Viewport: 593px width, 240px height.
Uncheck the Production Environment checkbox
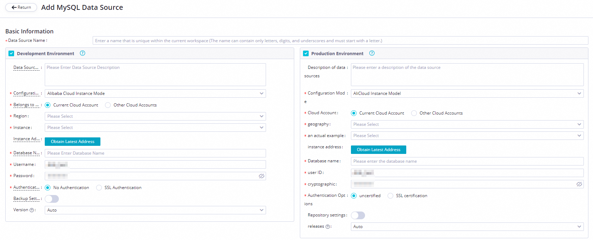click(x=306, y=53)
